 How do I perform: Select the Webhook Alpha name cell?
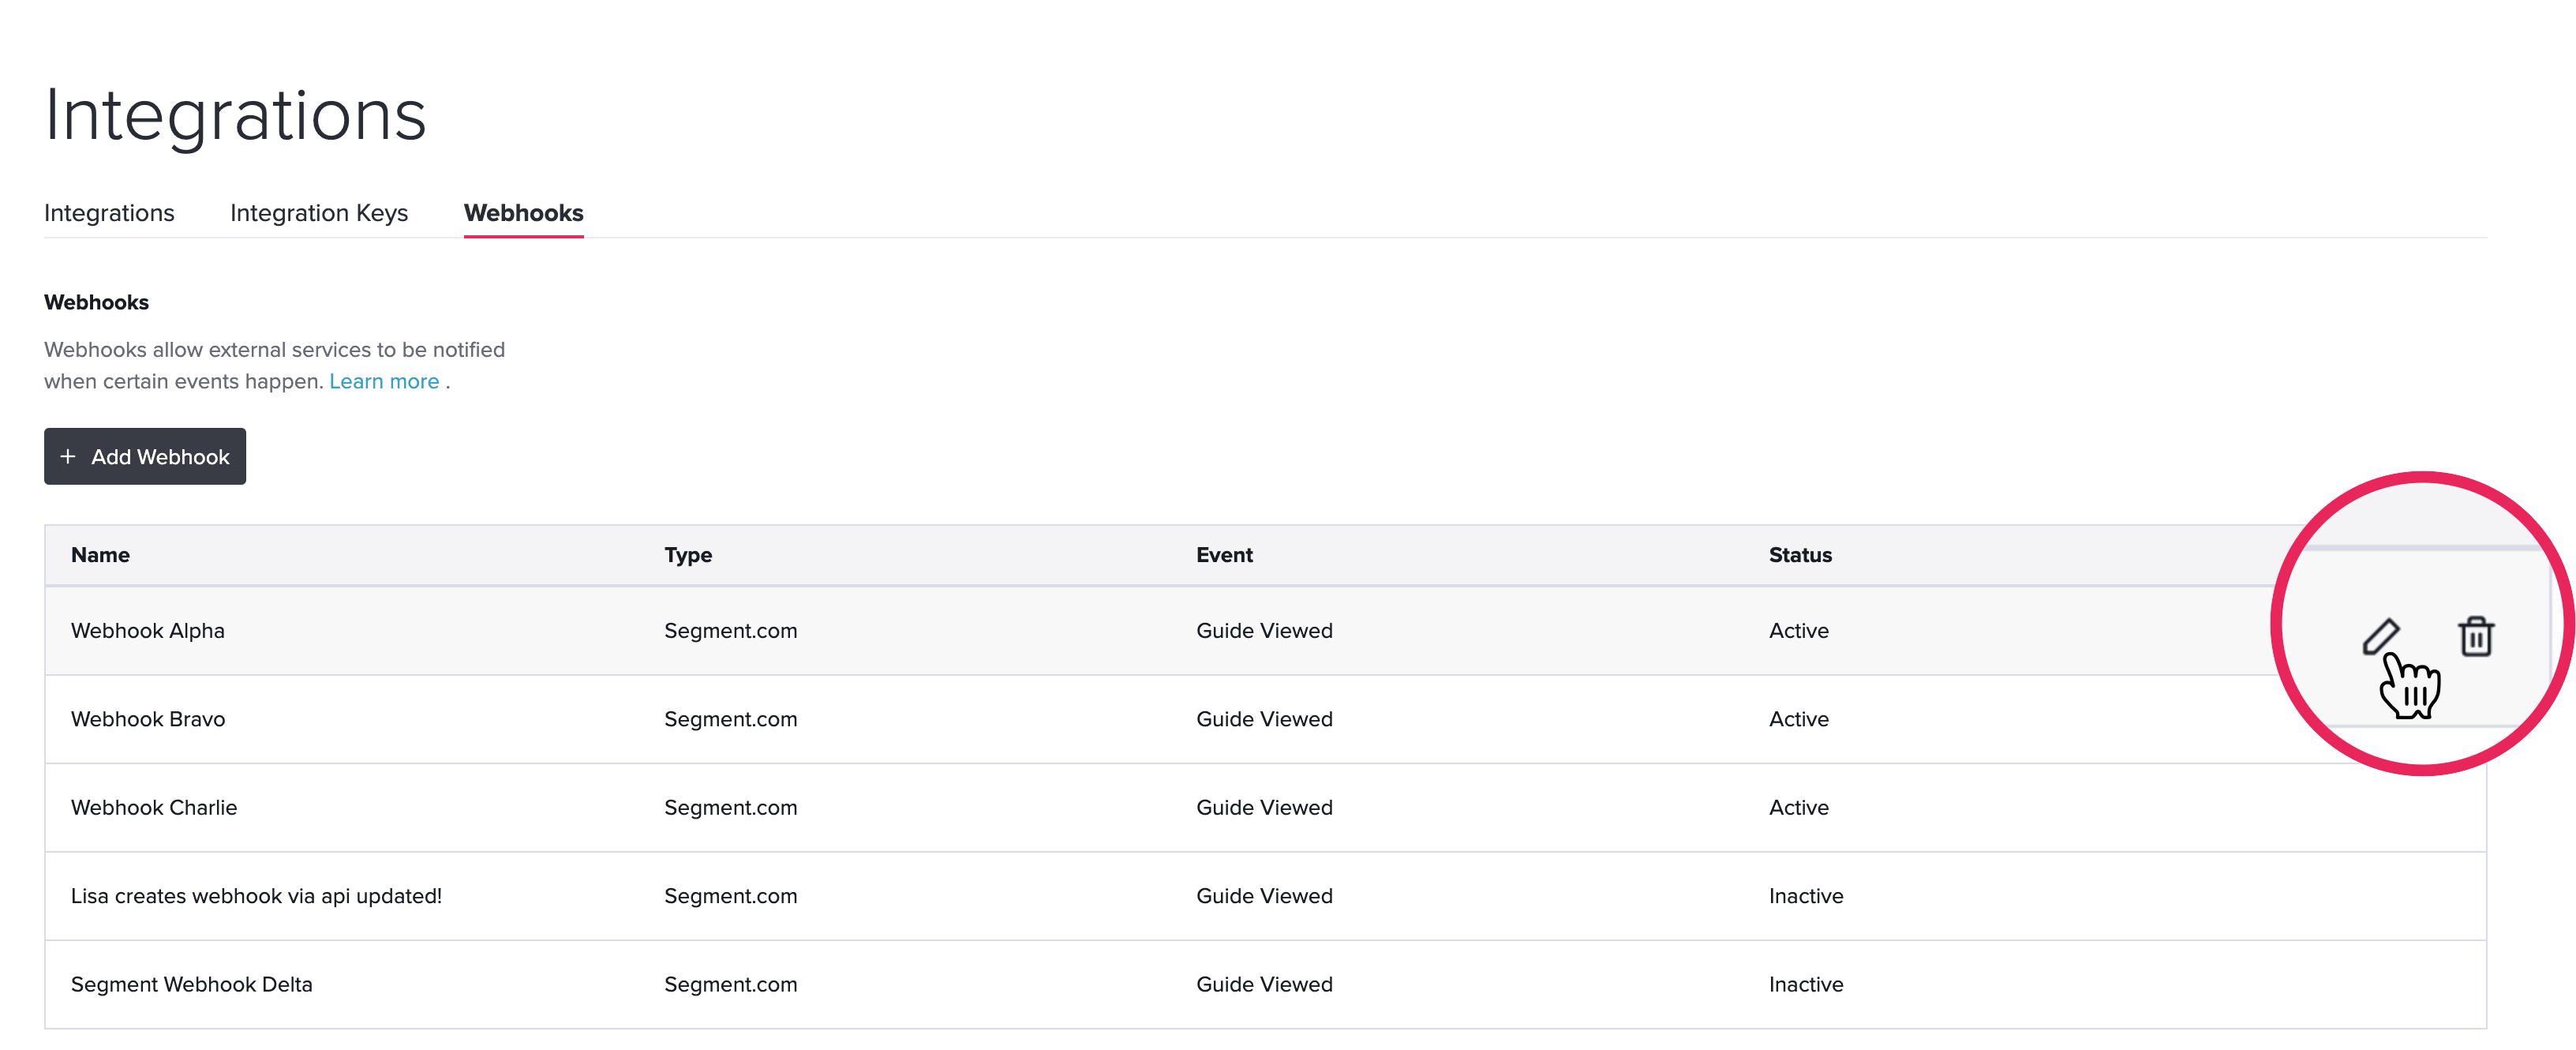(148, 631)
